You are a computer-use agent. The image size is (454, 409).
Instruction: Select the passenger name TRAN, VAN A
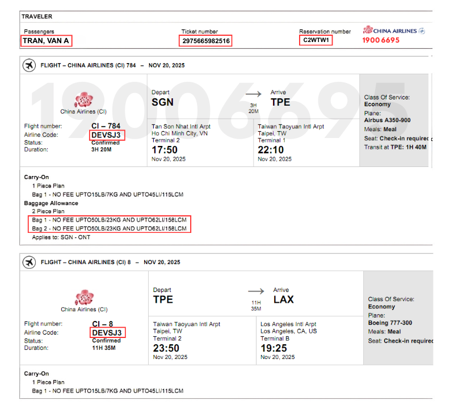[47, 41]
